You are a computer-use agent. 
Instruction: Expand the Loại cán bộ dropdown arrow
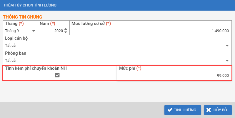(227, 46)
